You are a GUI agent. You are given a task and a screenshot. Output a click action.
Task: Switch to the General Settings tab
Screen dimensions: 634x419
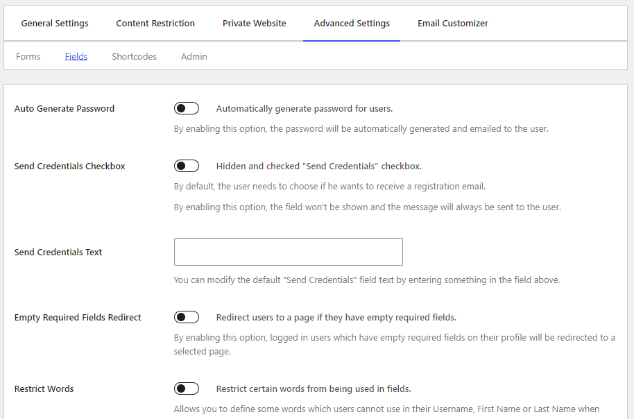tap(54, 23)
